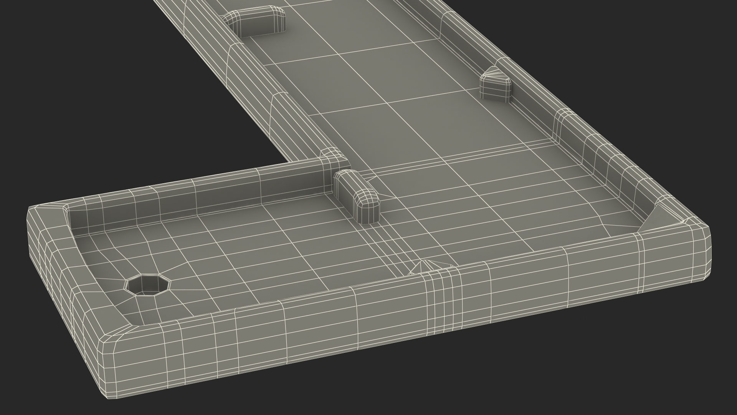
Task: Click the small rounded peg on the right wall
Action: [x=496, y=85]
